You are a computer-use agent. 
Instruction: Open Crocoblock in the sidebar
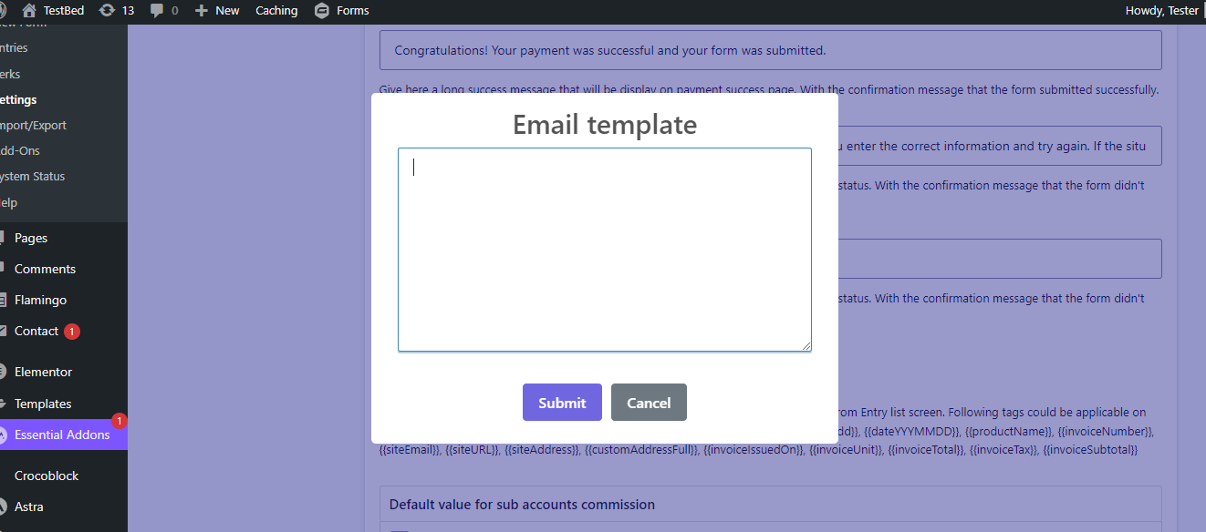(47, 476)
